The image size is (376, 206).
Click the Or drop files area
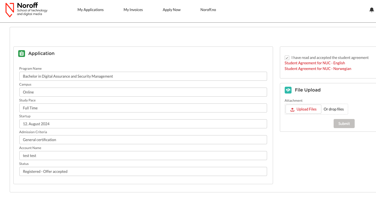coord(334,109)
